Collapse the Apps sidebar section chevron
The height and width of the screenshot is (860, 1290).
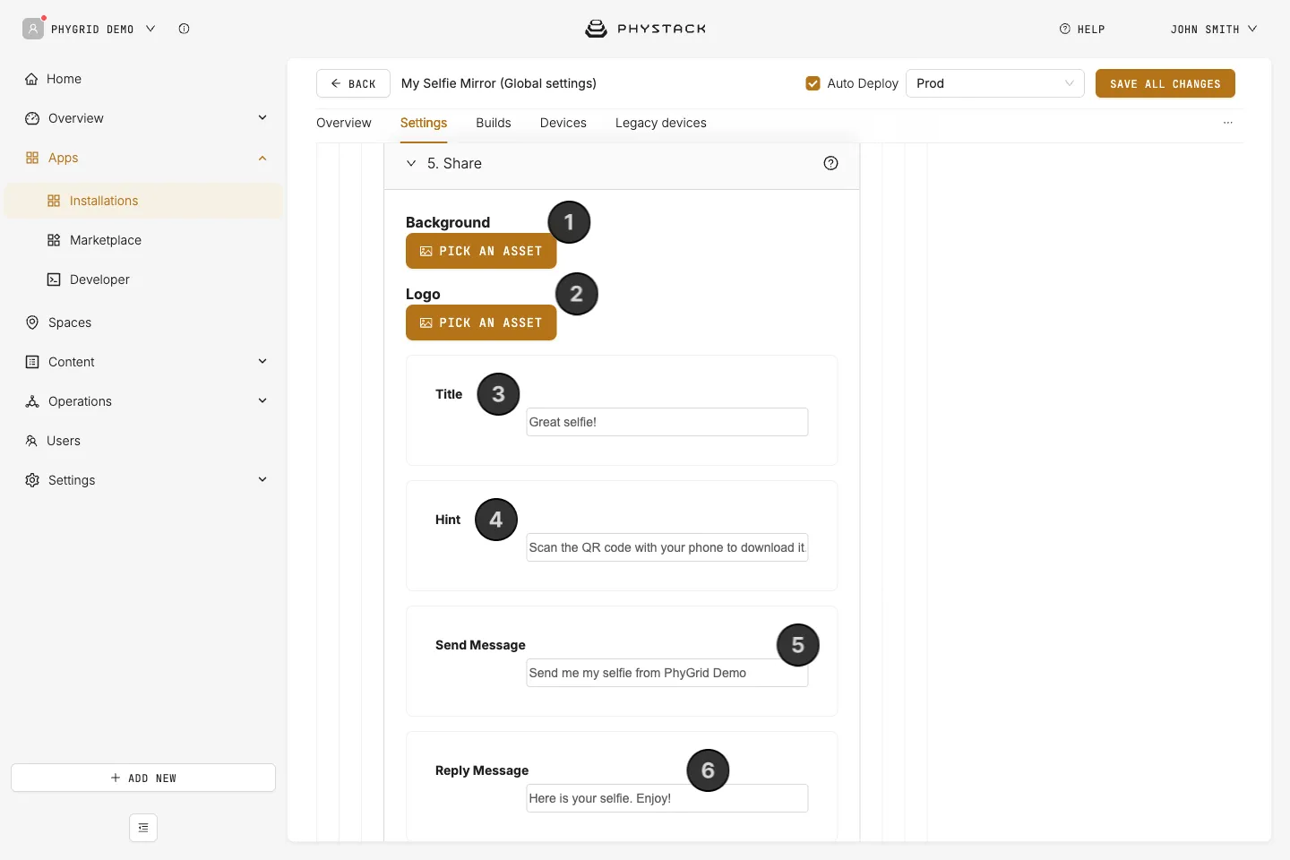click(x=262, y=158)
